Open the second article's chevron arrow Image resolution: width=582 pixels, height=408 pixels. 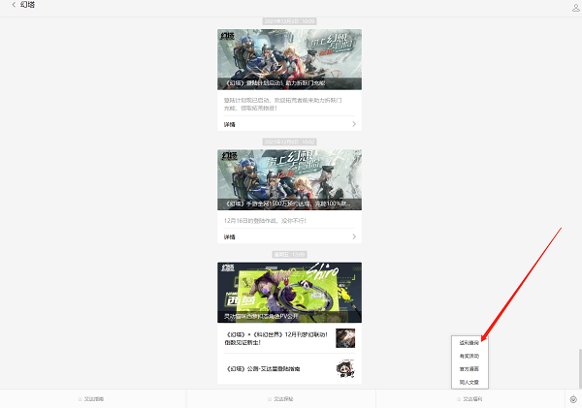coord(354,236)
